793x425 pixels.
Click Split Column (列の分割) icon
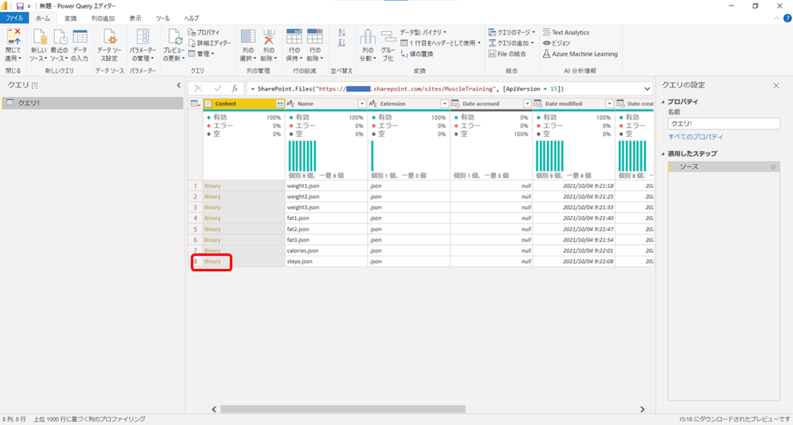coord(367,37)
